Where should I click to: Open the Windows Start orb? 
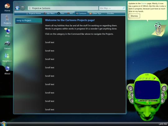click(x=4, y=124)
